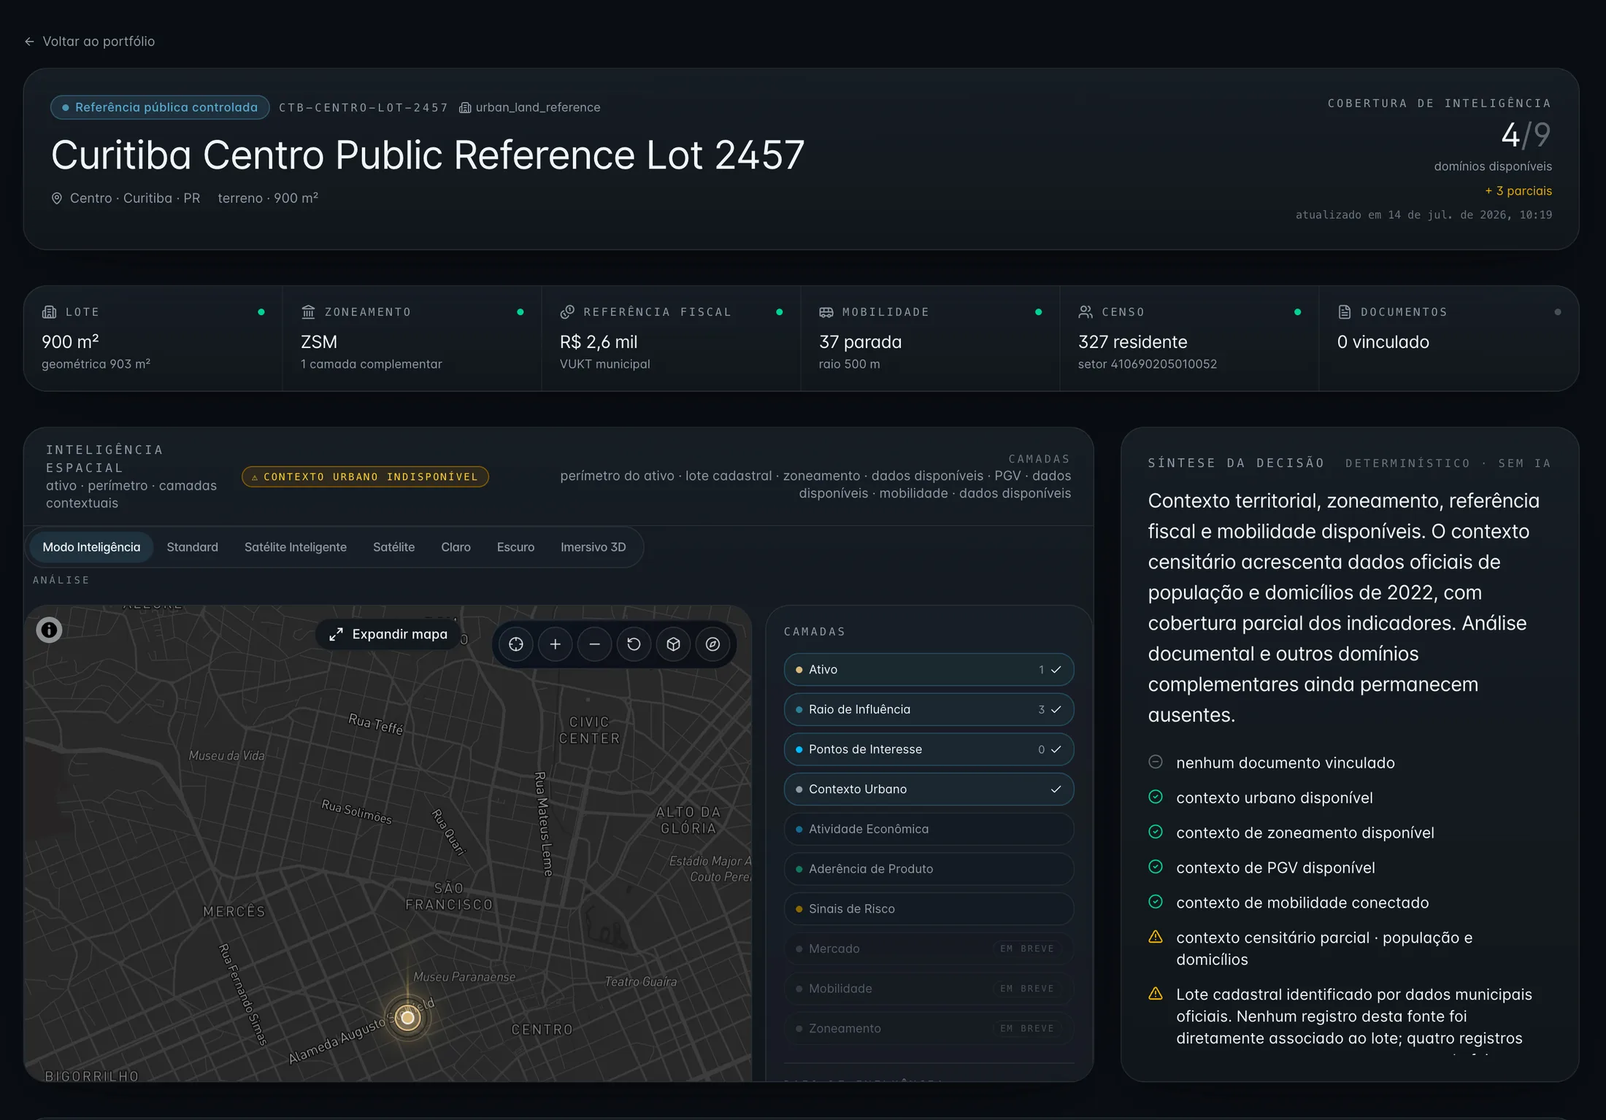Click the Censo people icon
The width and height of the screenshot is (1606, 1120).
(1086, 312)
